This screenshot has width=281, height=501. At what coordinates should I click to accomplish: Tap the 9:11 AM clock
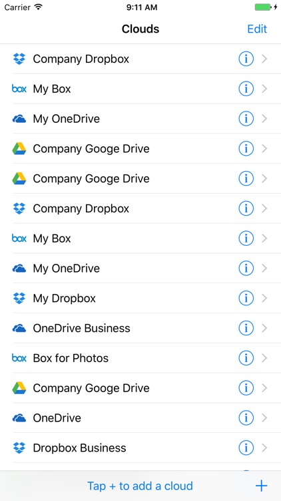tap(142, 7)
